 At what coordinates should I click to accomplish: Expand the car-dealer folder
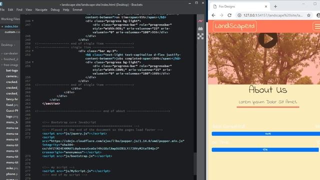click(x=10, y=53)
